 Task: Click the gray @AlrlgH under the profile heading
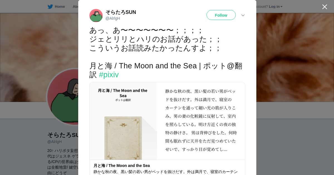(55, 142)
